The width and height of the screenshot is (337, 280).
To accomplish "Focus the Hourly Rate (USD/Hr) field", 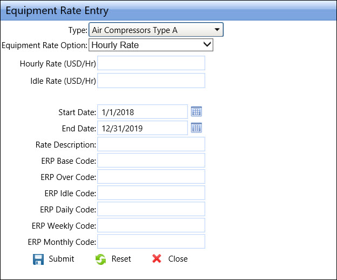I will click(151, 63).
